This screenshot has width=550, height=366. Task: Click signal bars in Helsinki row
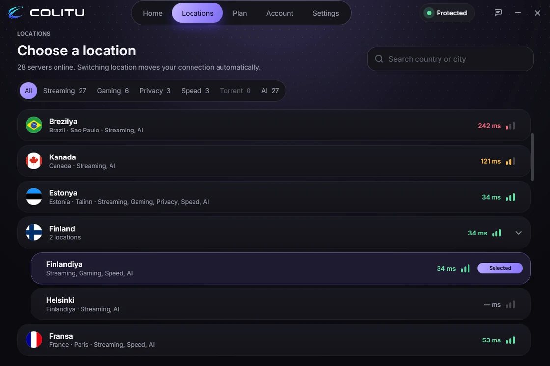510,304
